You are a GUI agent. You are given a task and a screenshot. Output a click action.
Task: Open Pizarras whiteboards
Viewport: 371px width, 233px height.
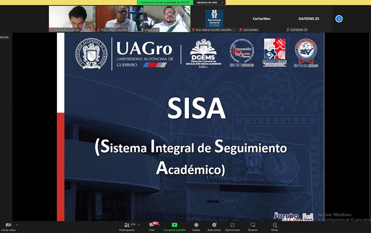pos(253,227)
